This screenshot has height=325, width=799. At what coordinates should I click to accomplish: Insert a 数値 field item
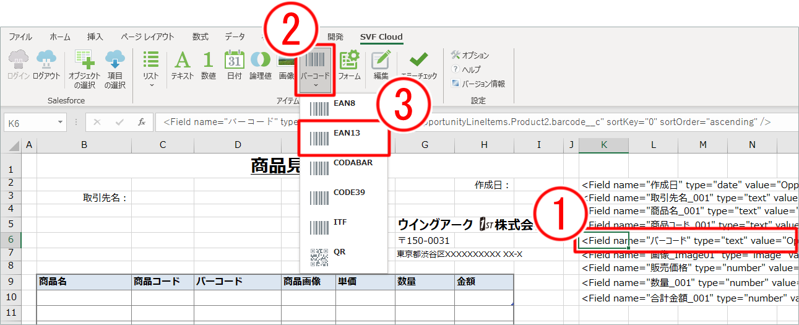pos(209,66)
